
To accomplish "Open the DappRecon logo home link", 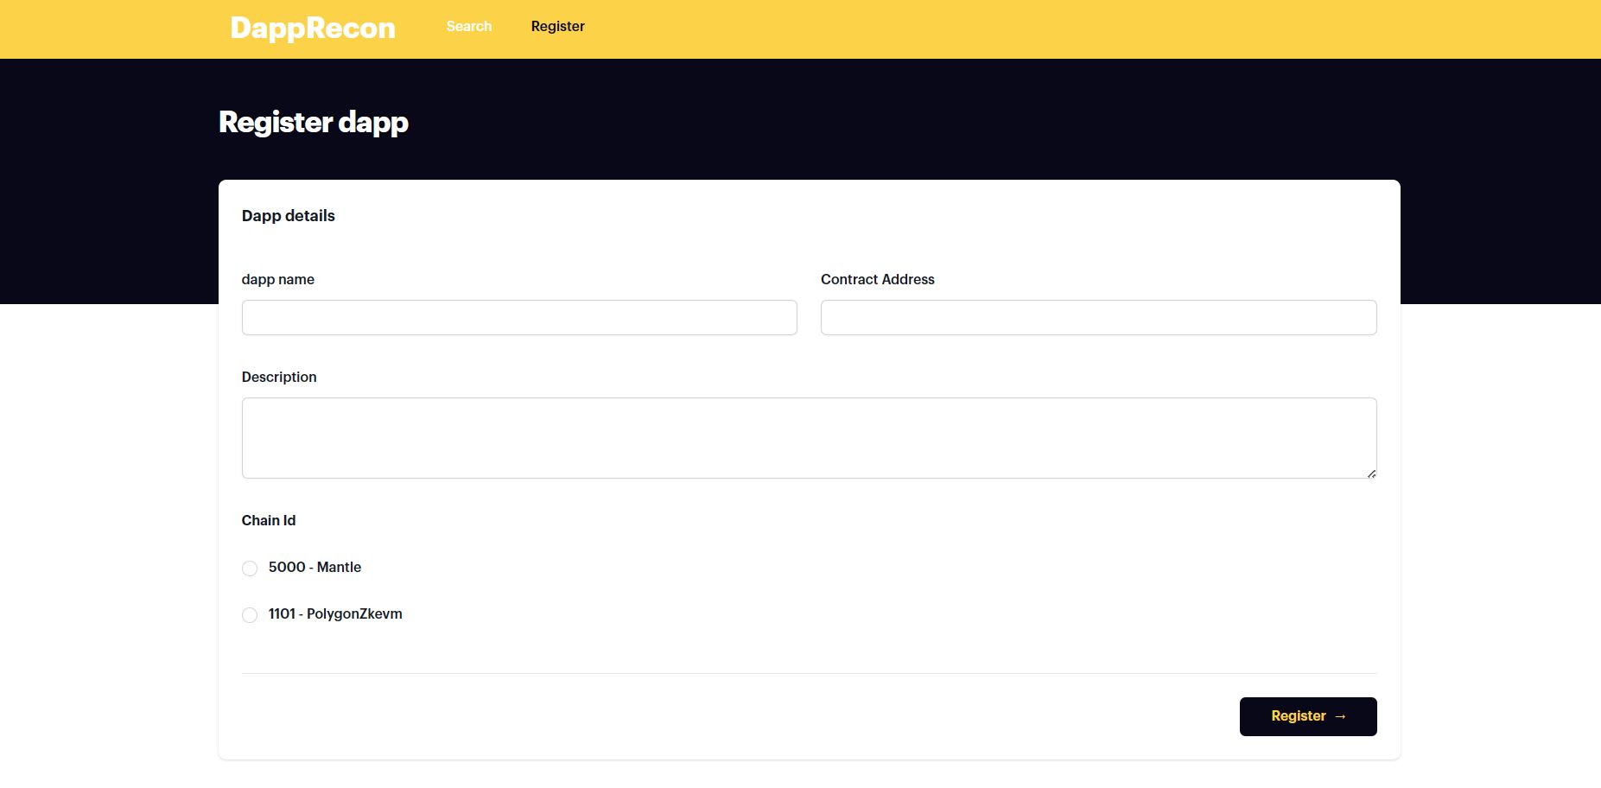I will click(313, 28).
